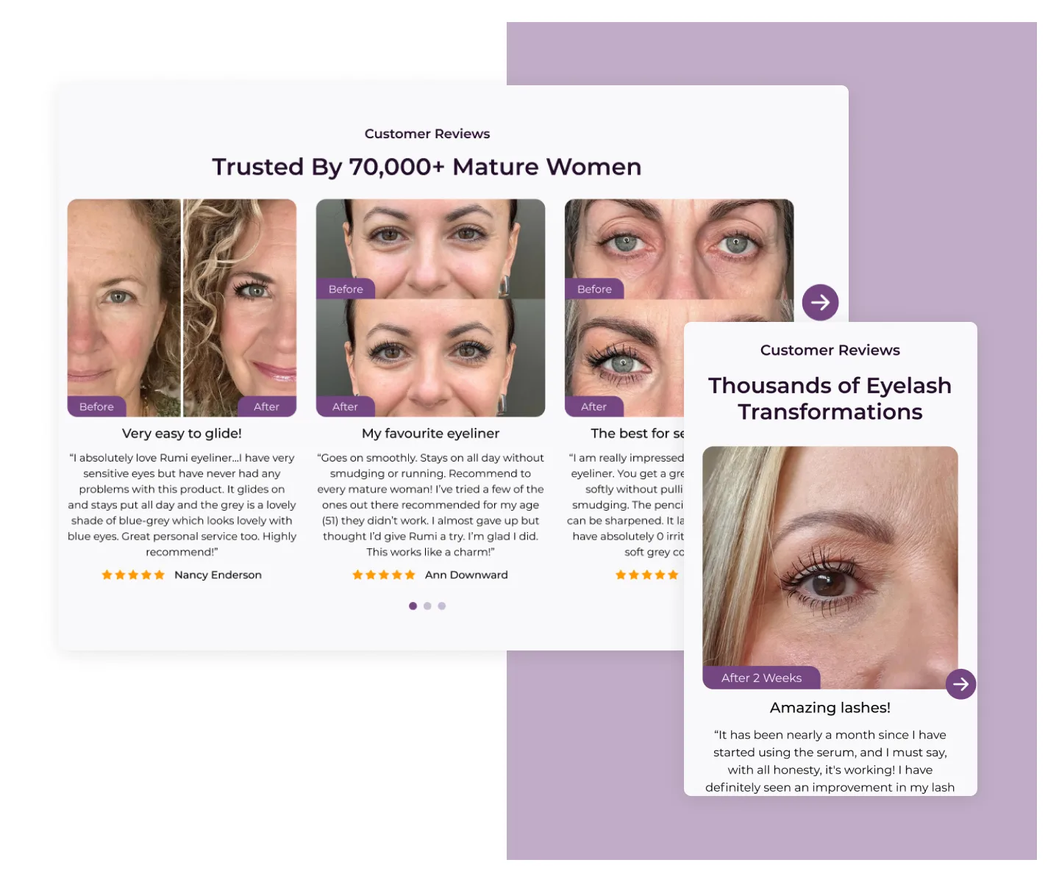1059x882 pixels.
Task: Click the After tag on Ann Downward's photo
Action: point(345,406)
